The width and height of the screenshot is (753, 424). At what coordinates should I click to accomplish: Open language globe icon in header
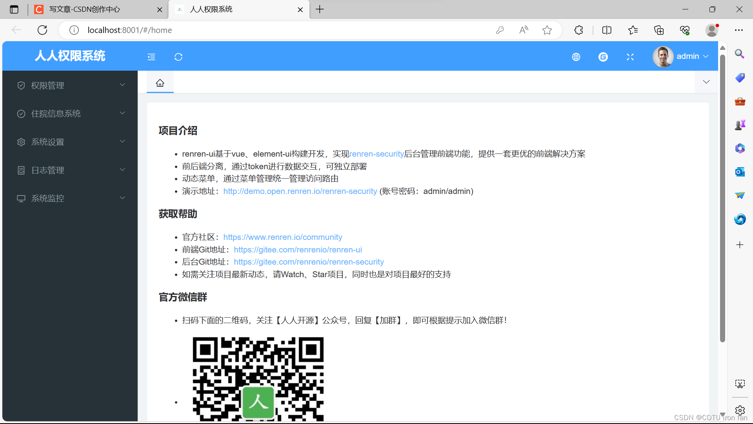(576, 57)
